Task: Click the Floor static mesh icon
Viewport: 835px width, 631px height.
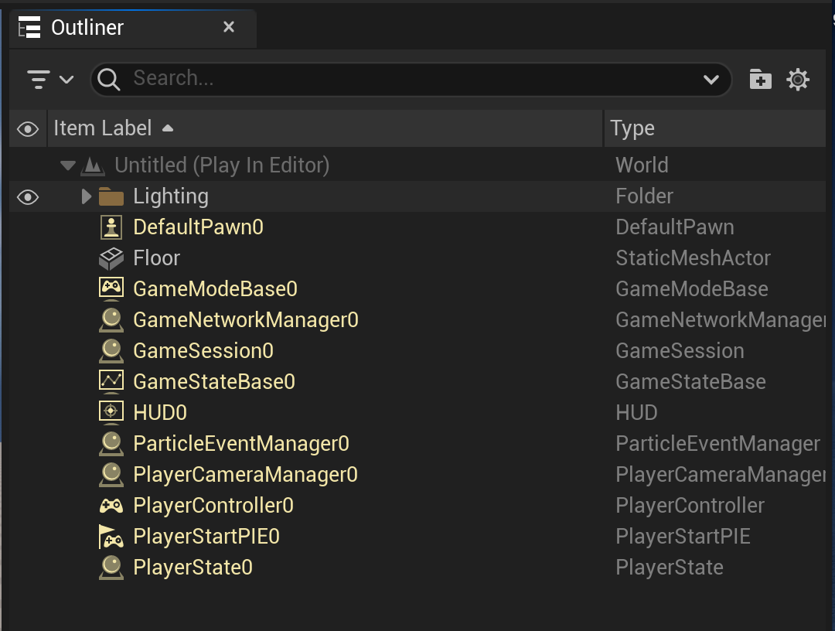Action: 111,258
